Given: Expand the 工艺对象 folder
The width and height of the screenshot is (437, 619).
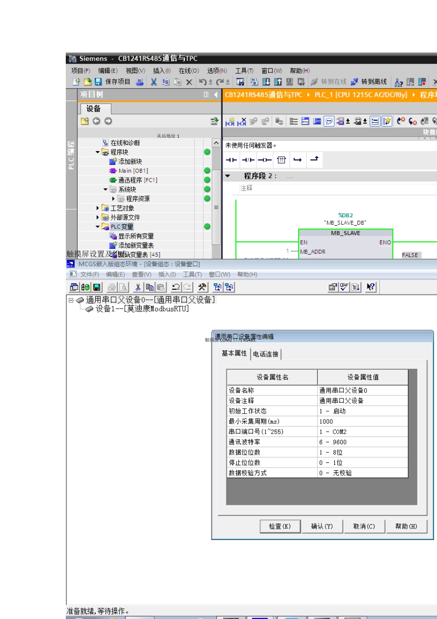Looking at the screenshot, I should coord(98,208).
